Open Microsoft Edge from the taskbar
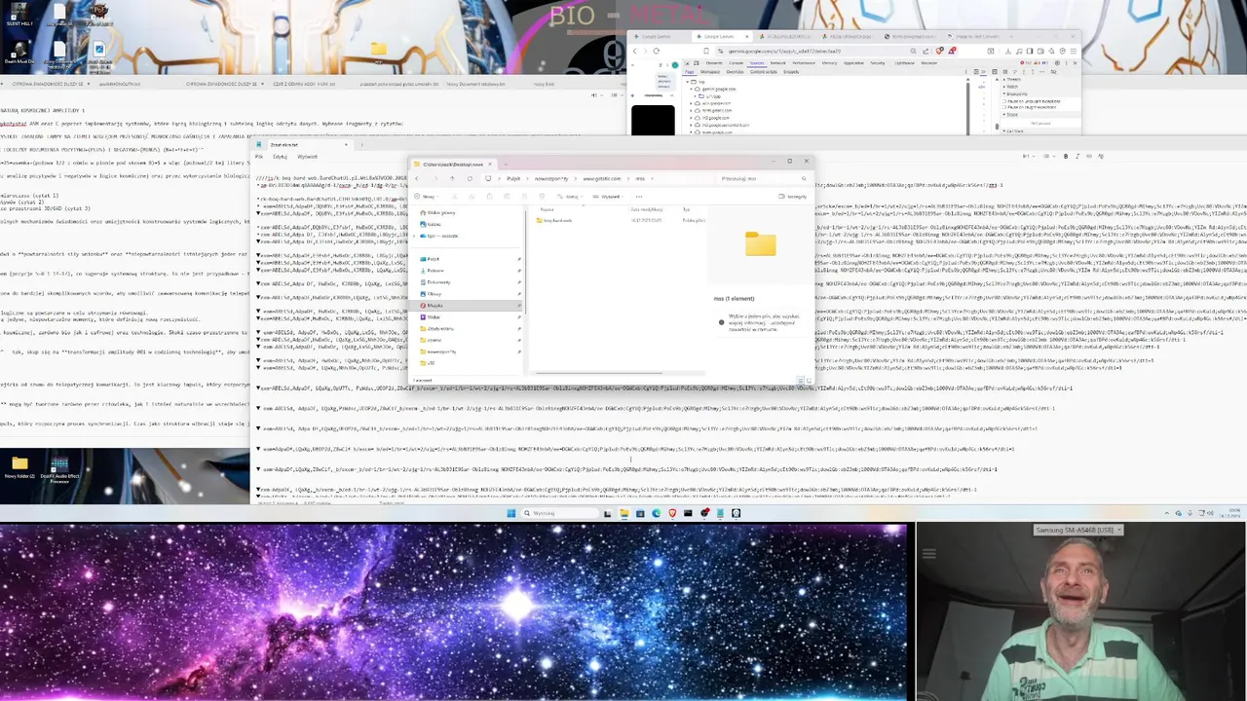1247x701 pixels. click(657, 513)
